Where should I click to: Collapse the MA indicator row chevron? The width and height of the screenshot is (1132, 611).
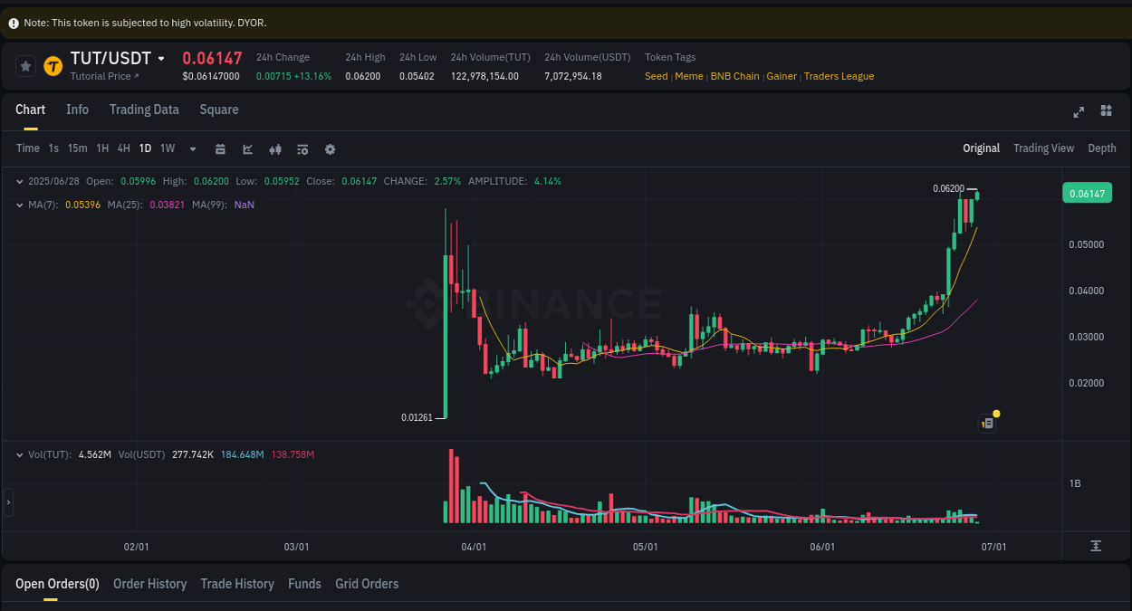click(x=18, y=205)
